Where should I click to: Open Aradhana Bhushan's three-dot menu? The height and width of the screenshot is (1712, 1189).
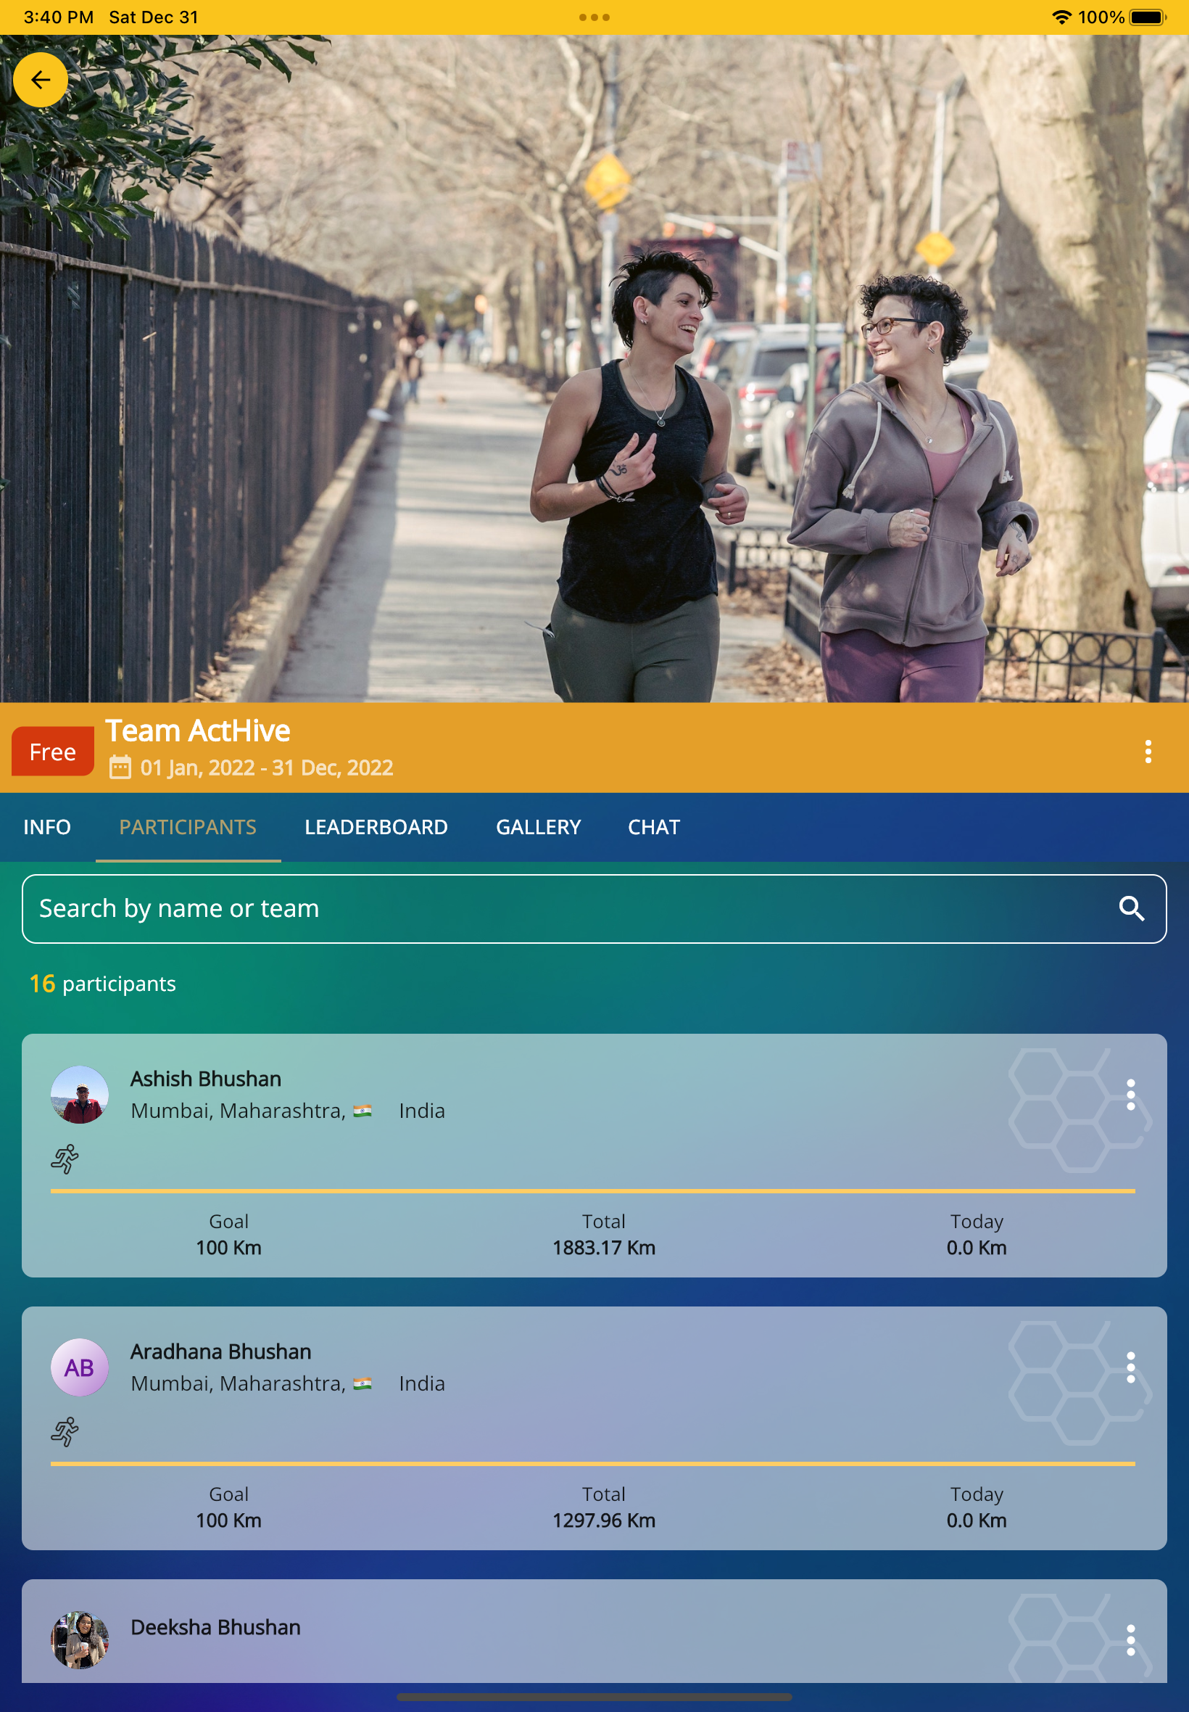point(1130,1367)
